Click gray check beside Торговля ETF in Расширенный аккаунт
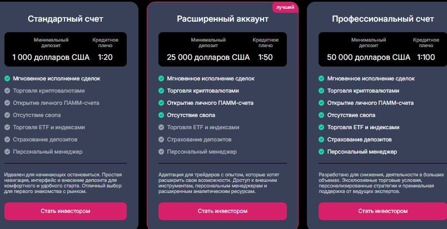The height and width of the screenshot is (229, 447). point(161,128)
